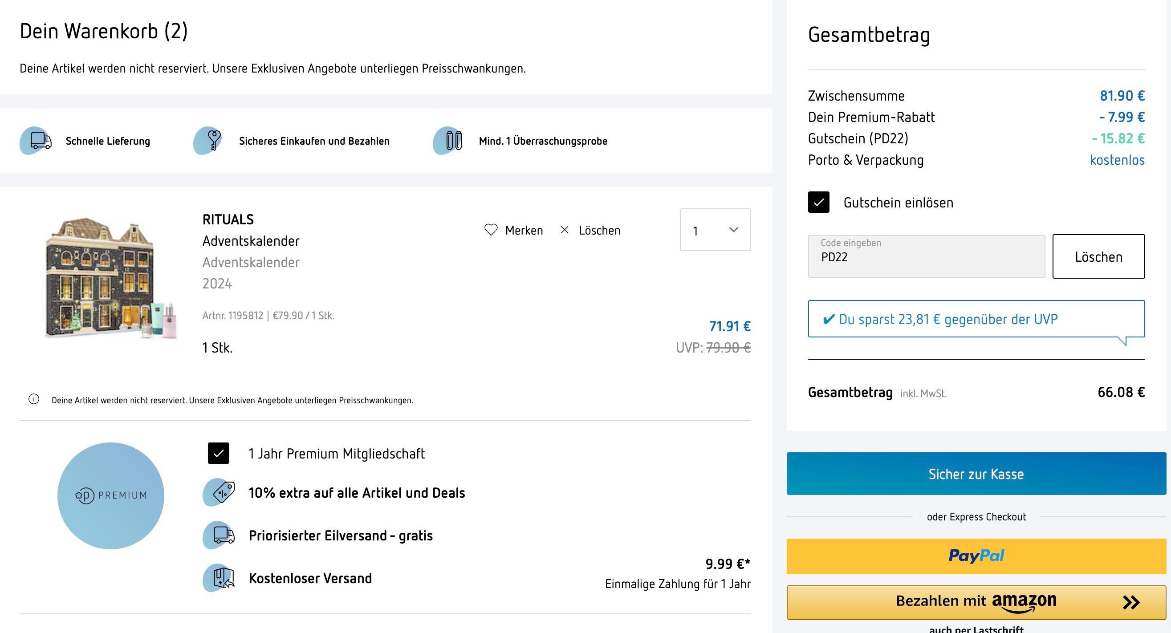This screenshot has height=633, width=1171.
Task: Uncheck the Gutschein einlösen checkbox
Action: coord(819,202)
